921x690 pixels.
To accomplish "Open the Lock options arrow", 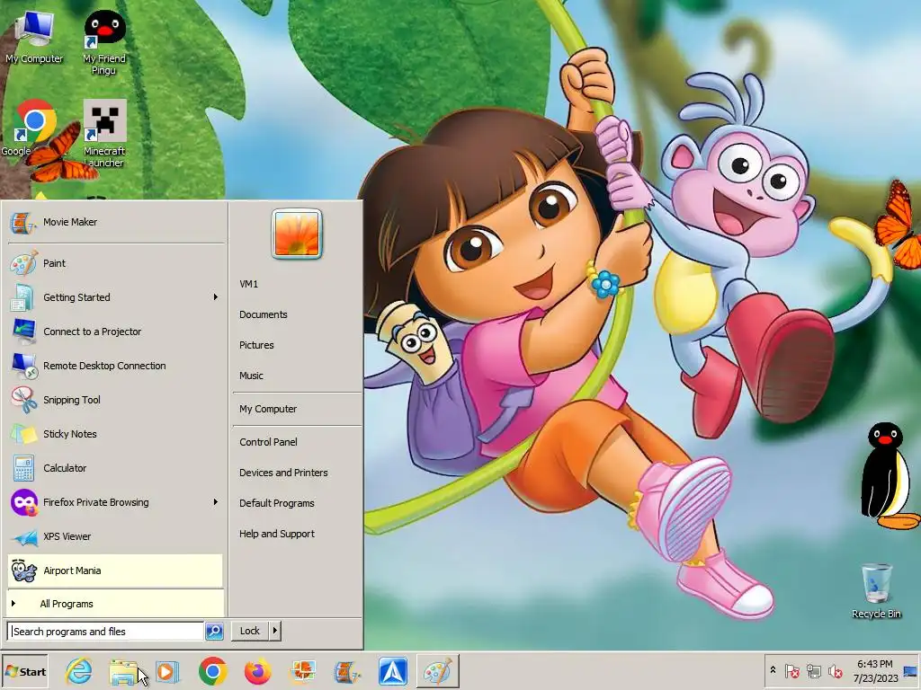I will point(274,631).
